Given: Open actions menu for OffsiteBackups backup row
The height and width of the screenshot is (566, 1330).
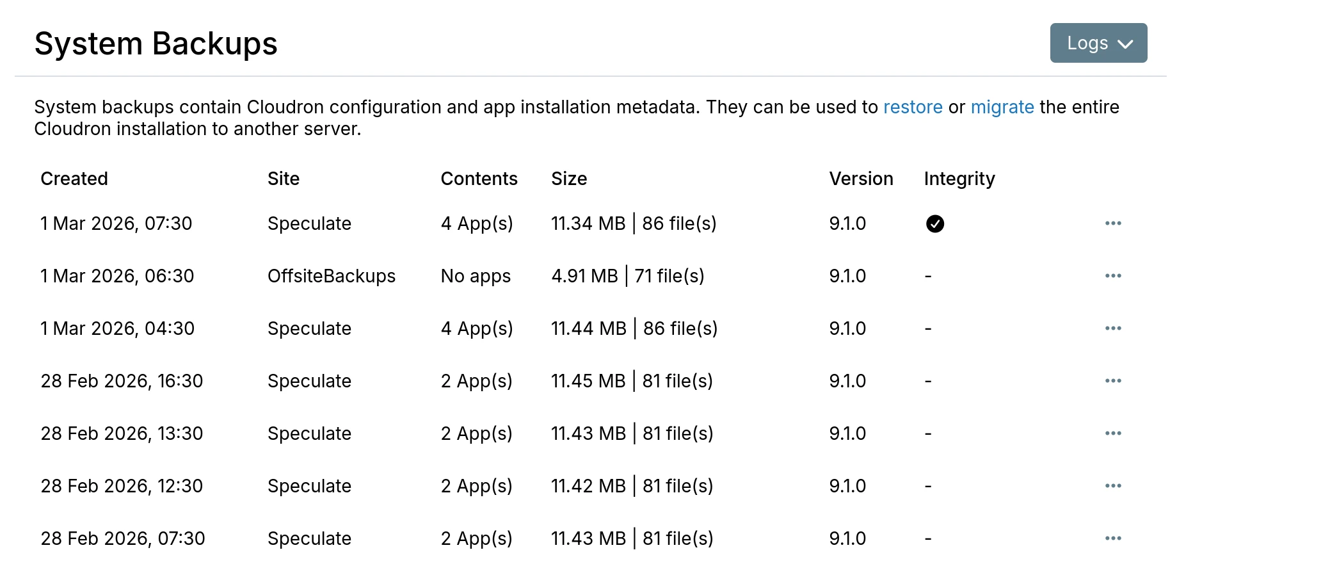Looking at the screenshot, I should click(1112, 276).
